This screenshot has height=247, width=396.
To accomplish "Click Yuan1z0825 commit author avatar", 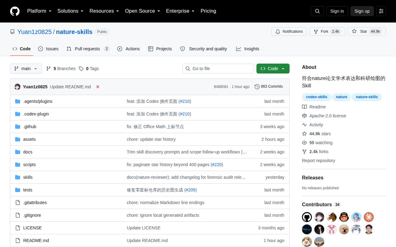I will pyautogui.click(x=18, y=87).
